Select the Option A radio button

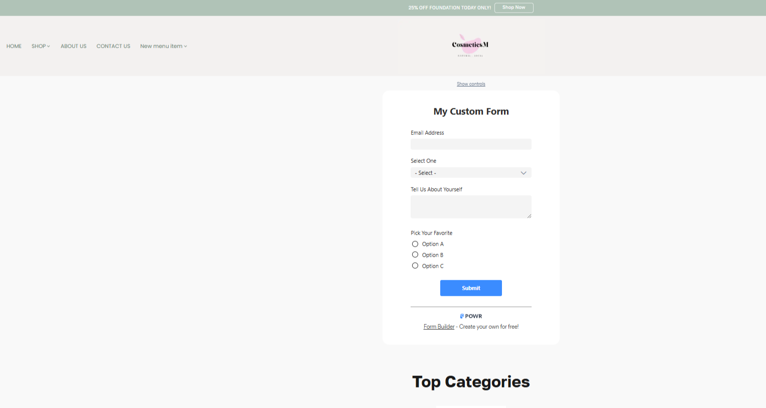415,244
